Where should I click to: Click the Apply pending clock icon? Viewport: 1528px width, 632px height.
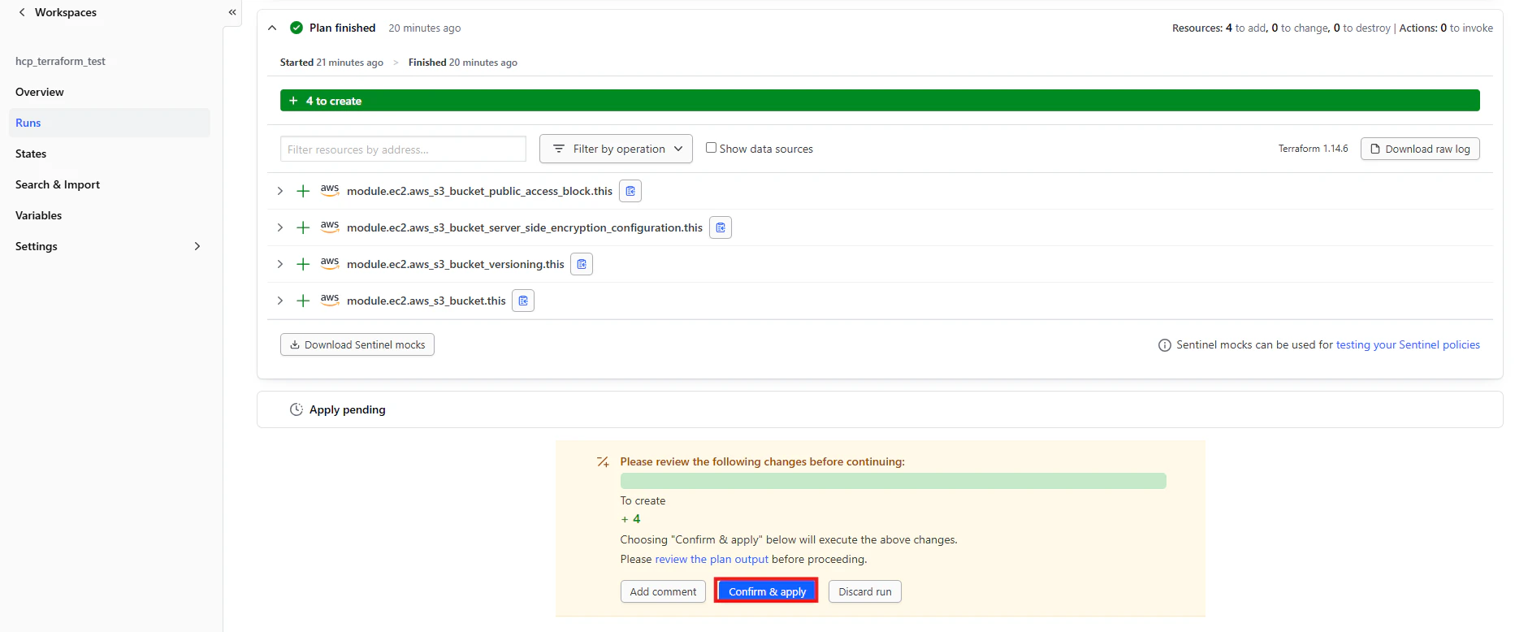coord(297,409)
